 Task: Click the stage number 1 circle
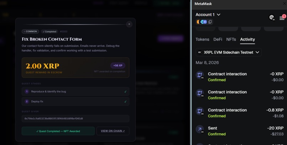point(27,91)
